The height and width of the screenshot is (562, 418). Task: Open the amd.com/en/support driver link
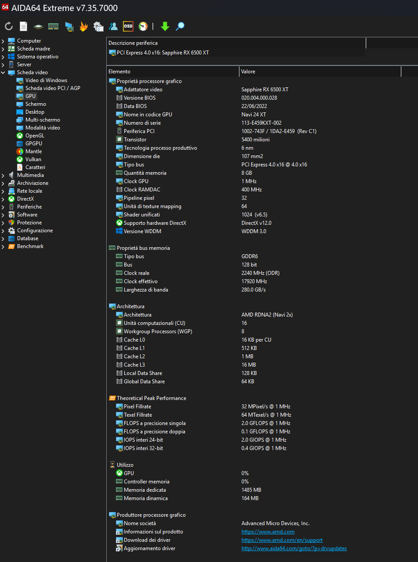click(282, 540)
